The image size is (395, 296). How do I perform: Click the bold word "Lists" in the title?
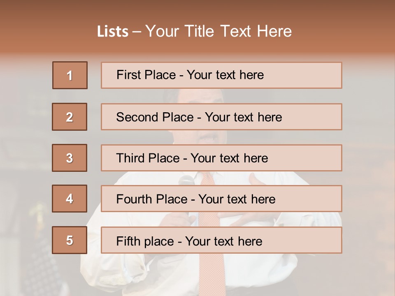tap(113, 32)
